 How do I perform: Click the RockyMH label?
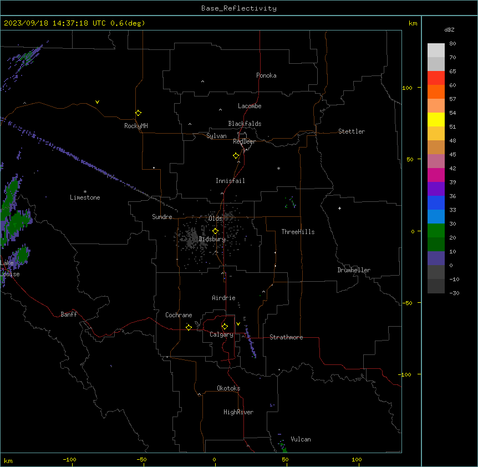[136, 126]
